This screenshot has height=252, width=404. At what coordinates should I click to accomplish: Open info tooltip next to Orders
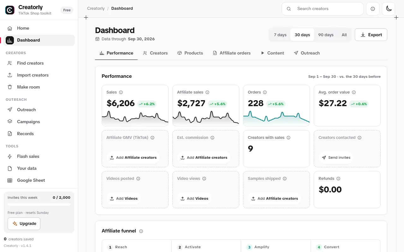[265, 92]
